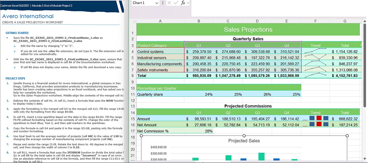The width and height of the screenshot is (368, 163).
Task: Click the Safety instruments trend sparkline
Action: [x=316, y=70]
